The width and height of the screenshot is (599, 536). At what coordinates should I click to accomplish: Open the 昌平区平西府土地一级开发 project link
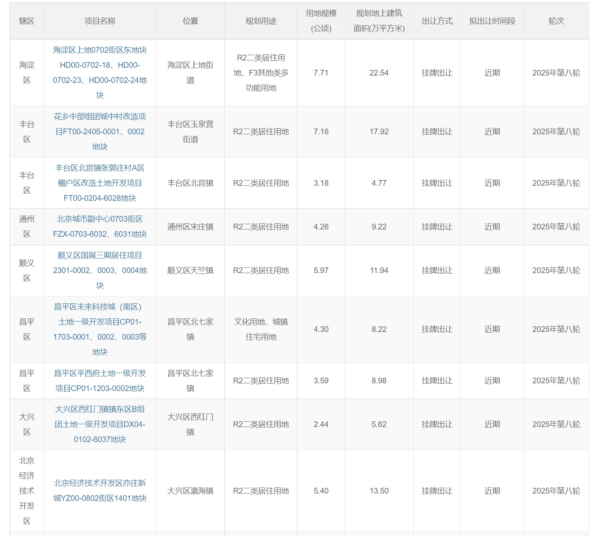point(100,380)
